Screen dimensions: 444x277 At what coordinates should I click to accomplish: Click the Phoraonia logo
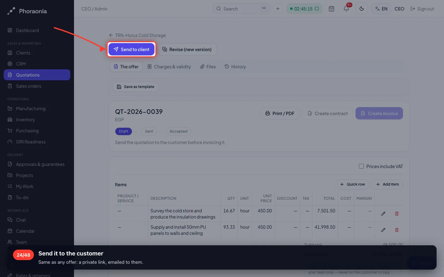pyautogui.click(x=27, y=11)
